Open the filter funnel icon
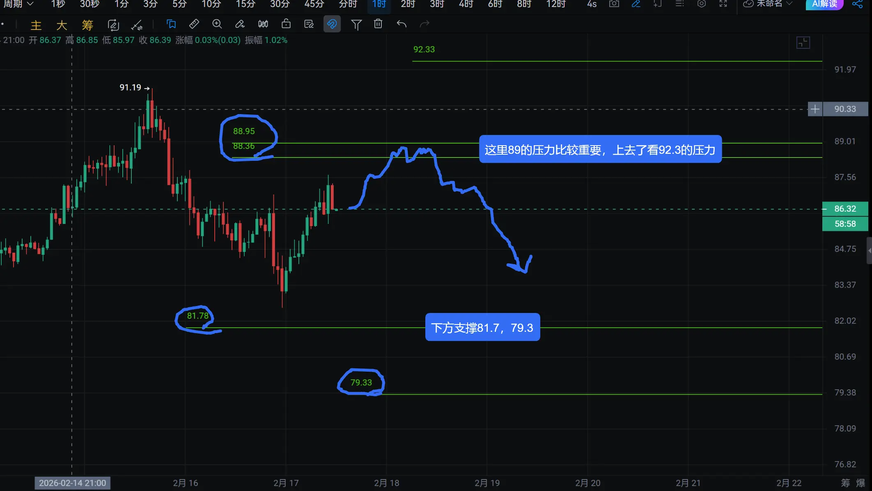The width and height of the screenshot is (872, 491). tap(356, 25)
